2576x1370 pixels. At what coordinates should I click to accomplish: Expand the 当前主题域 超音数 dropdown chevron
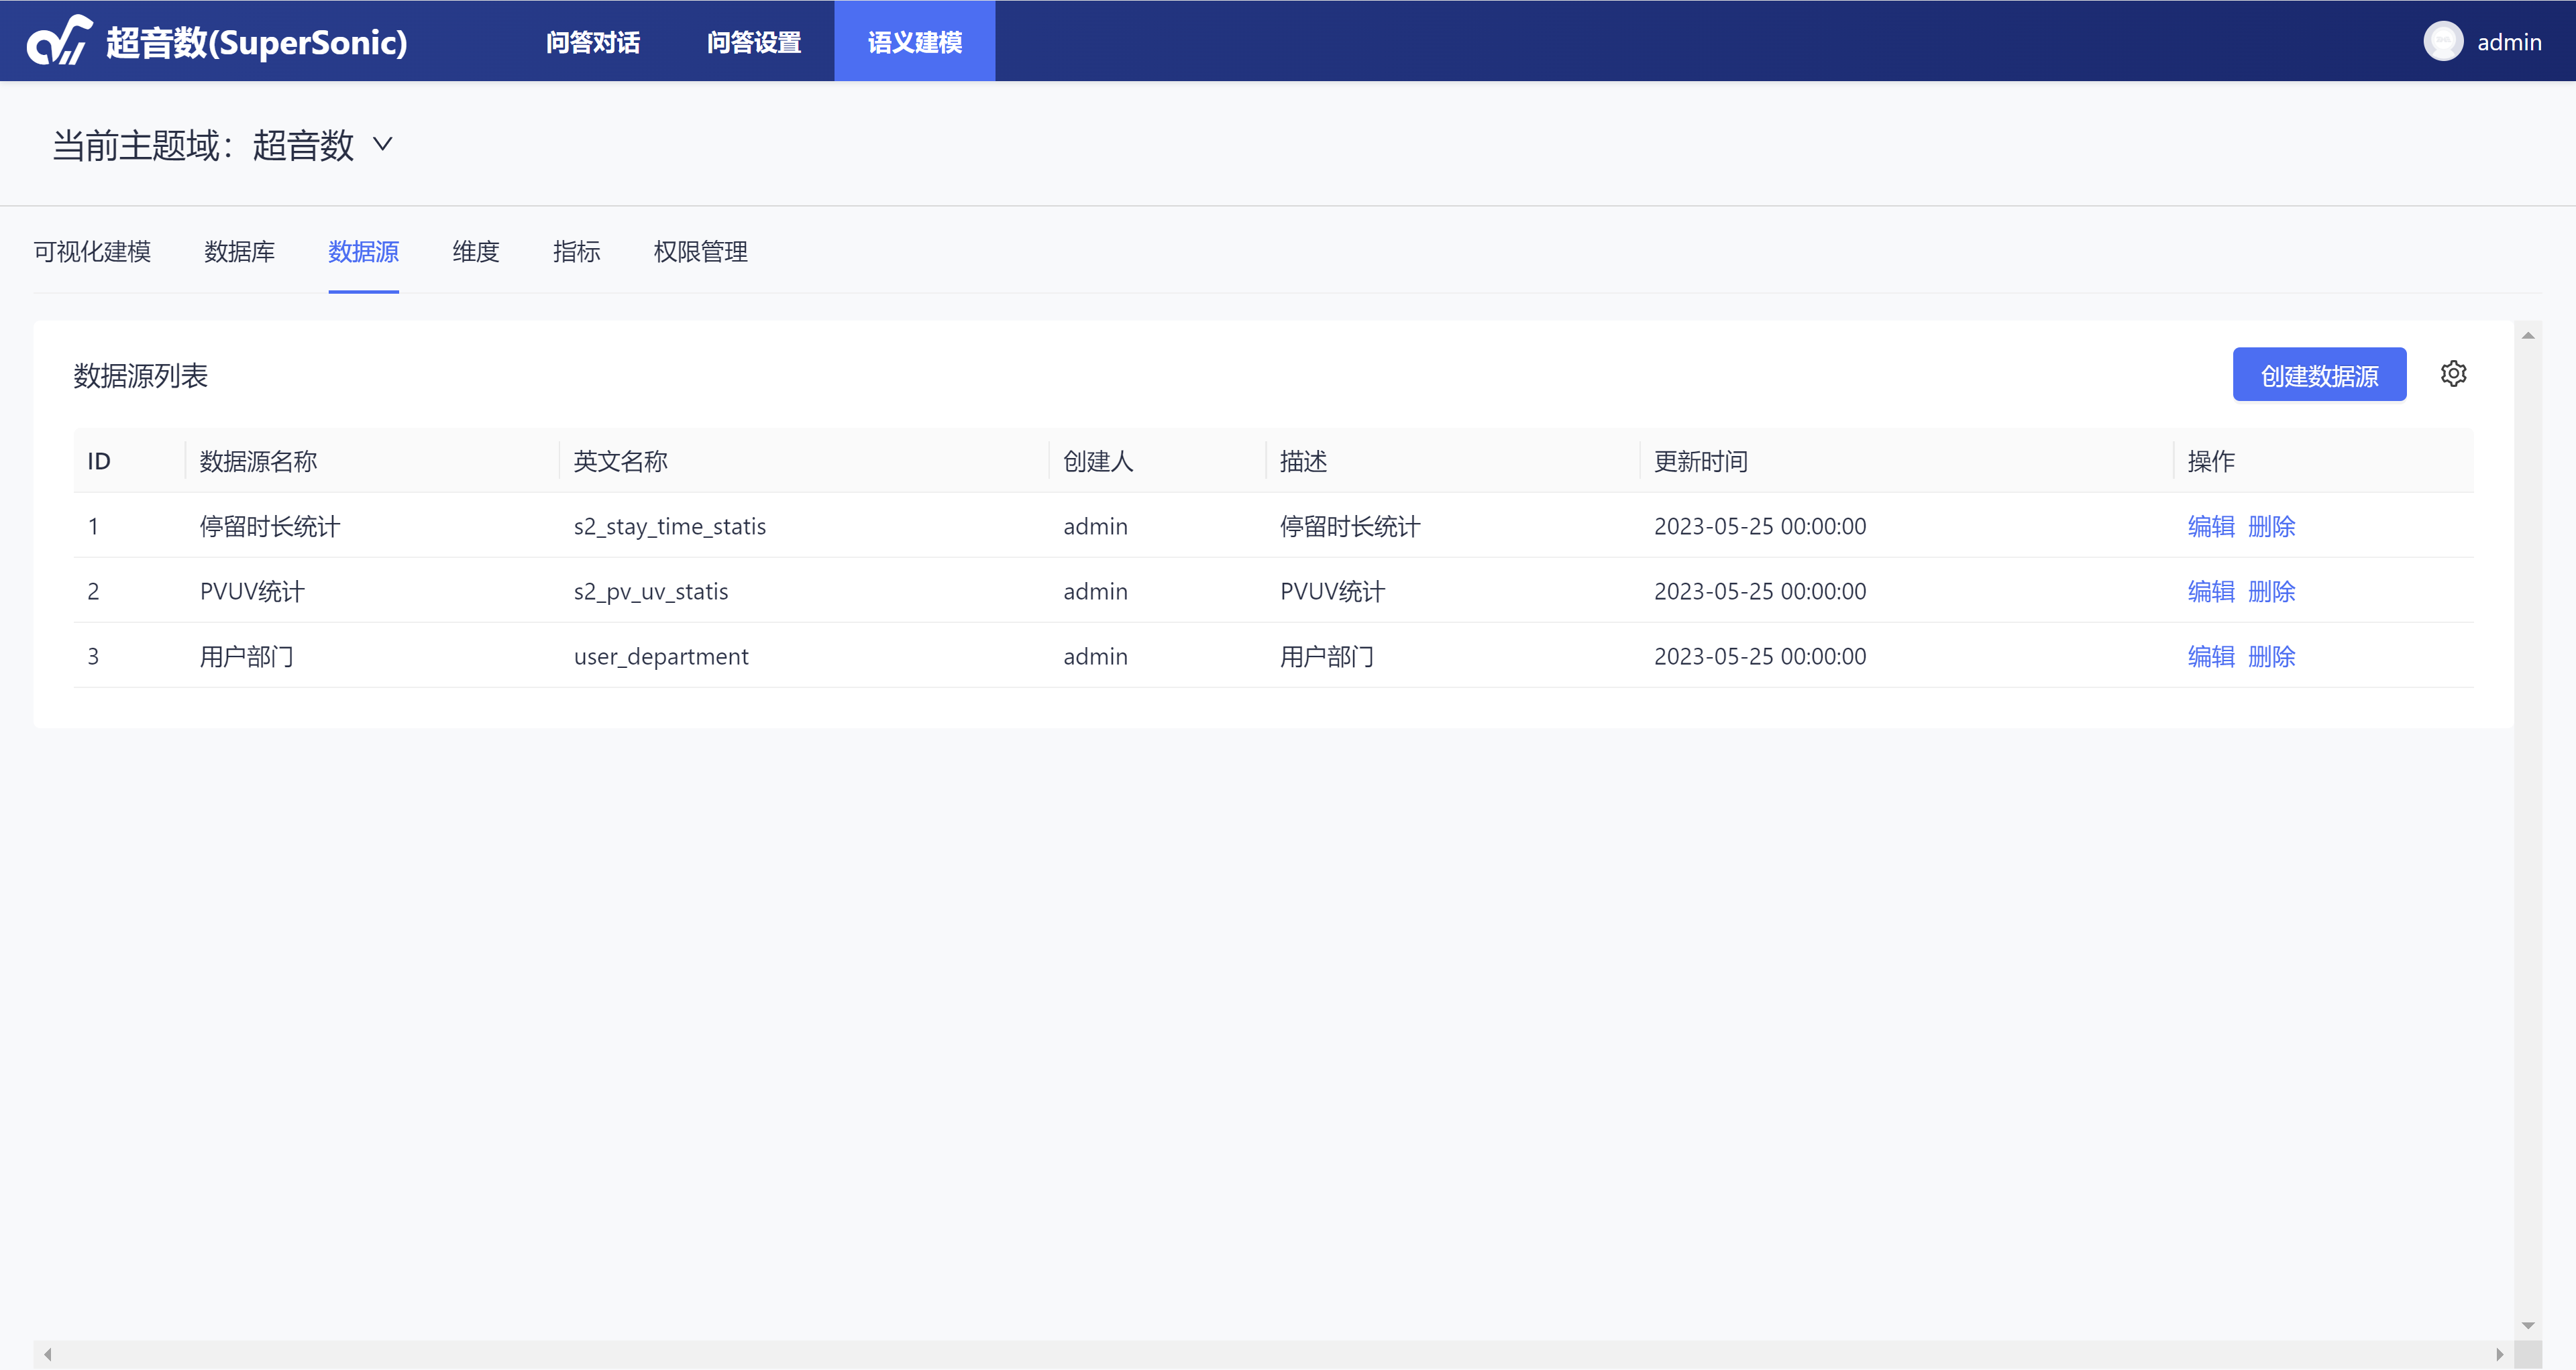pyautogui.click(x=383, y=145)
